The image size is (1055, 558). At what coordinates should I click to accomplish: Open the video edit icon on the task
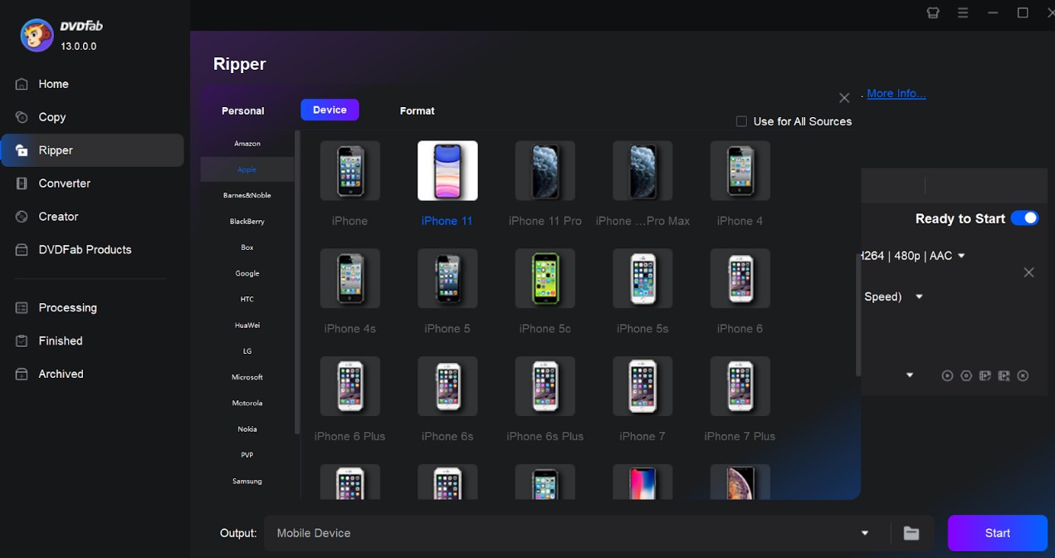click(x=984, y=375)
